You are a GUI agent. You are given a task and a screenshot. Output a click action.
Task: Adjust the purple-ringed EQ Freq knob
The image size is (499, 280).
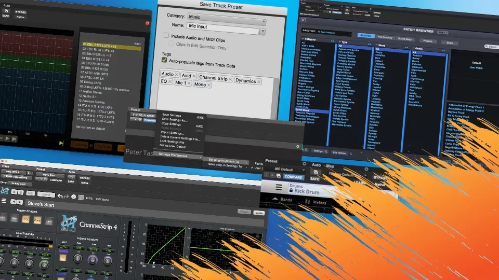(x=93, y=260)
